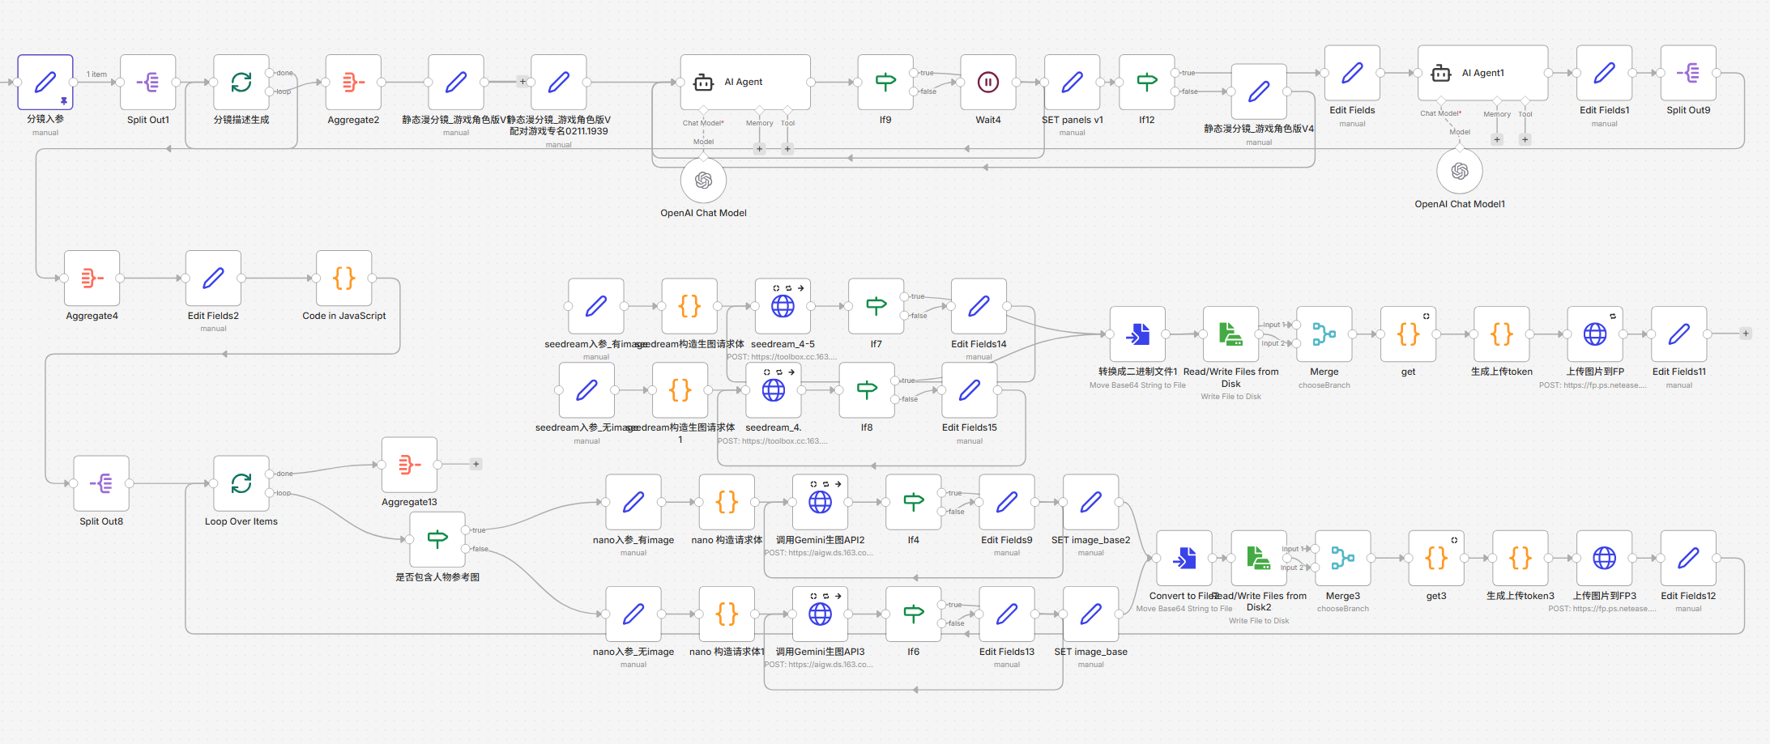Open the Code in JavaScript node

coord(344,278)
